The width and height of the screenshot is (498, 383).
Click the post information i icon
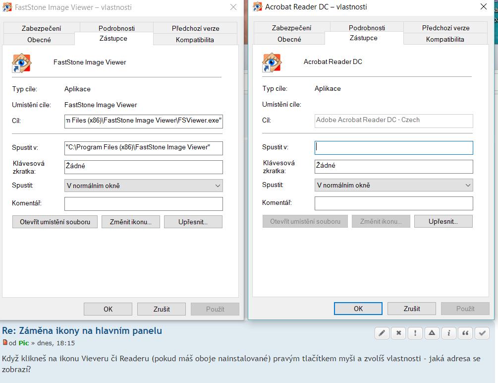pyautogui.click(x=449, y=333)
